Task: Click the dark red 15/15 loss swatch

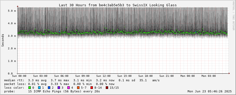Action: click(x=107, y=88)
